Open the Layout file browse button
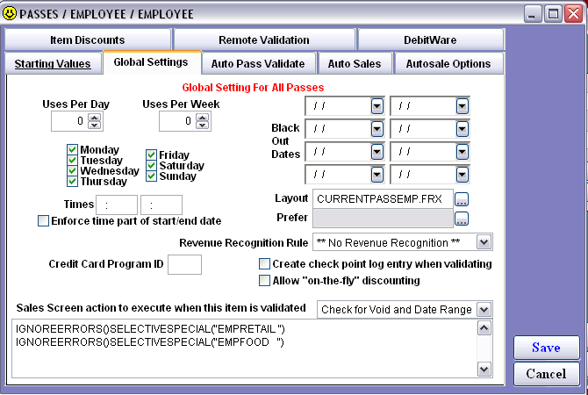 pos(462,199)
